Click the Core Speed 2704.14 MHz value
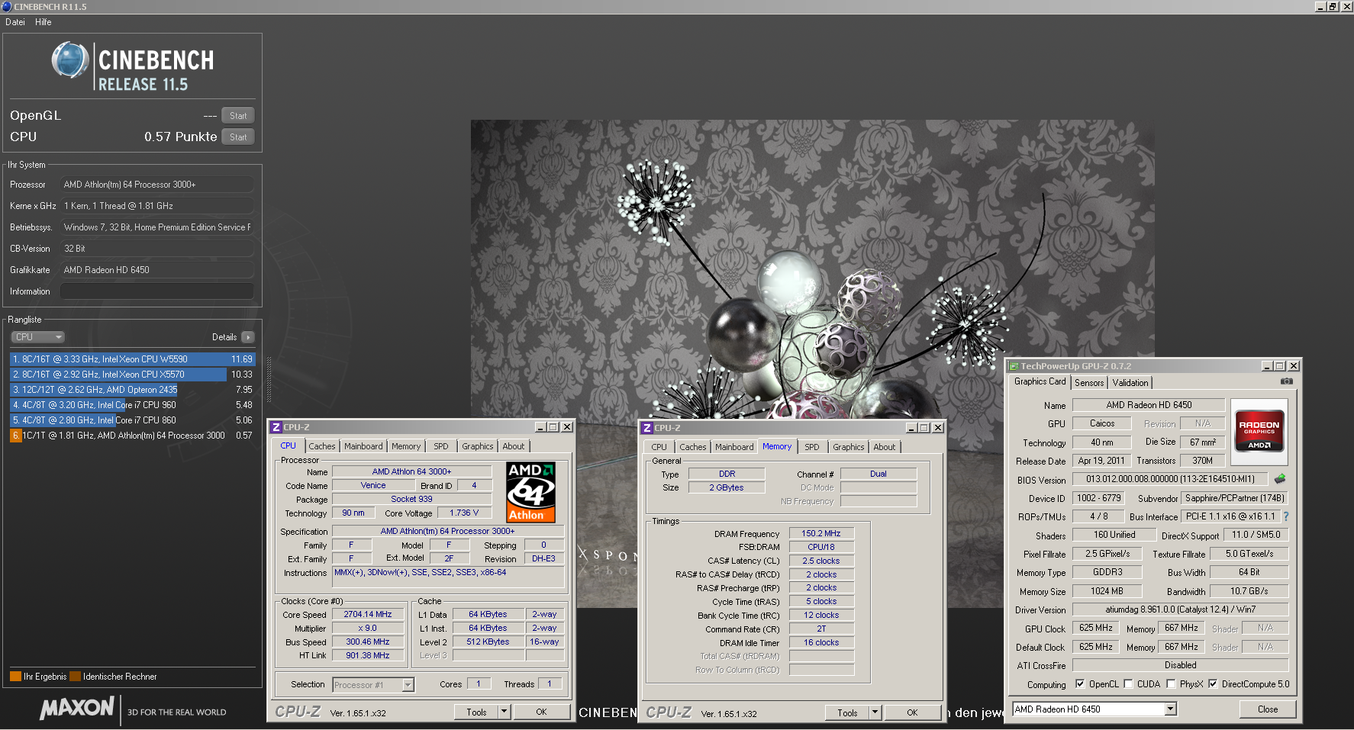Viewport: 1354px width, 730px height. [368, 615]
